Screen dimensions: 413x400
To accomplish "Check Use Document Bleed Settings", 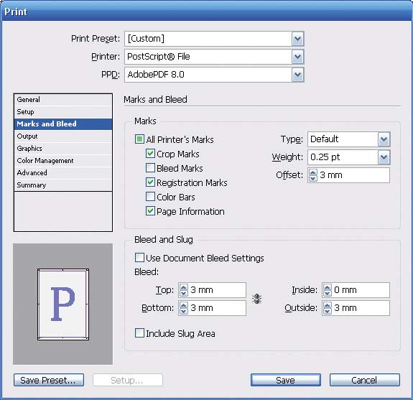I will pos(139,258).
